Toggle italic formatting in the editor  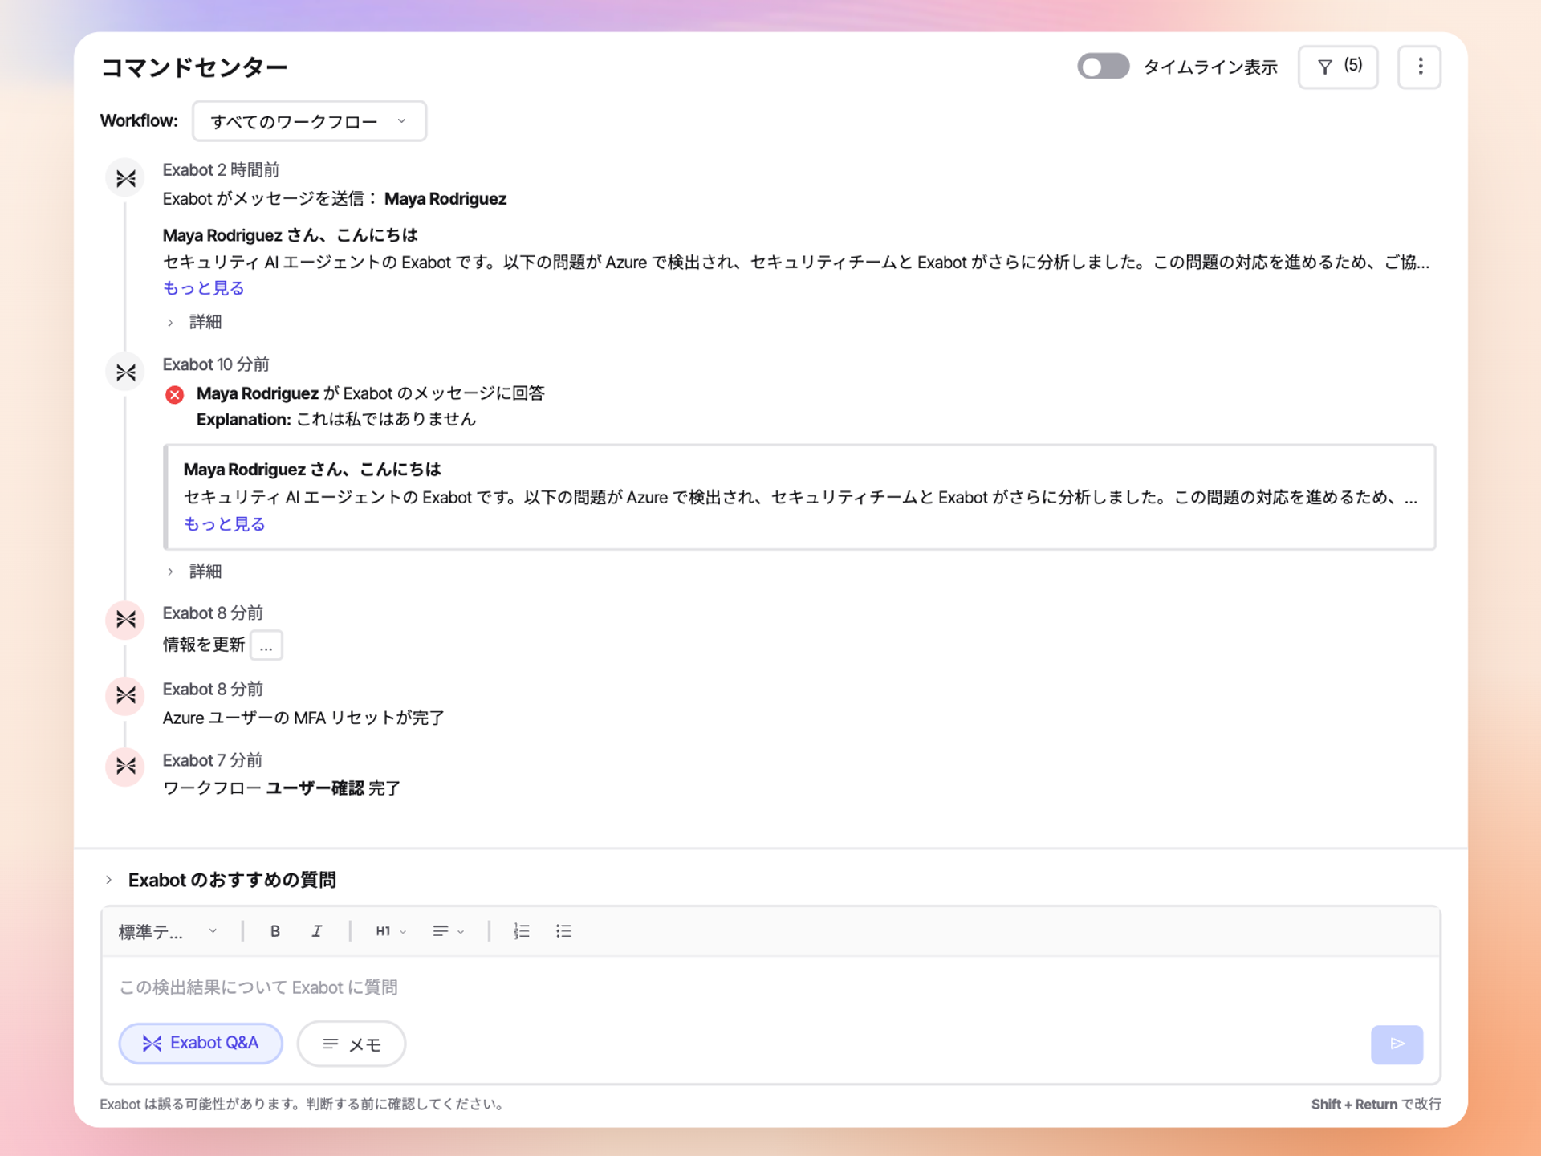(317, 931)
